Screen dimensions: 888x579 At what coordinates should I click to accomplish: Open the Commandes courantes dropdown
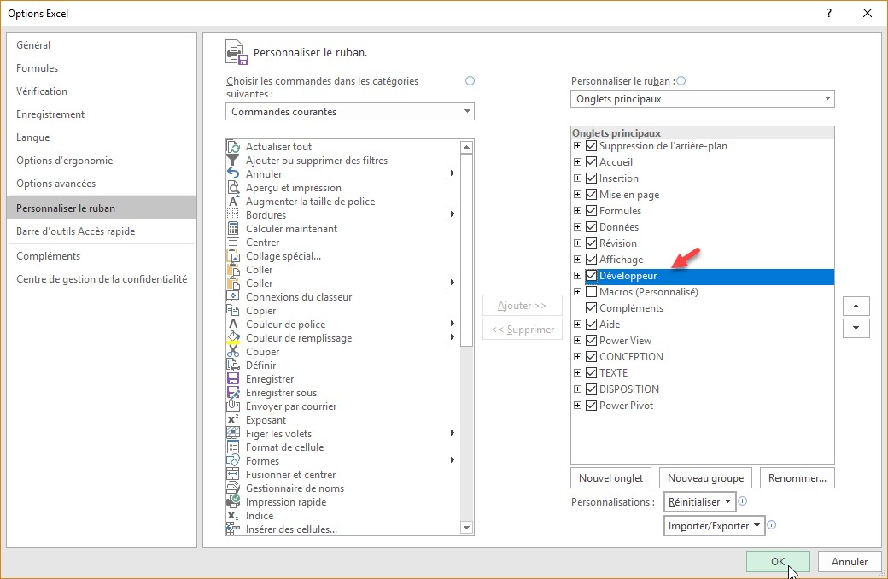click(x=468, y=111)
